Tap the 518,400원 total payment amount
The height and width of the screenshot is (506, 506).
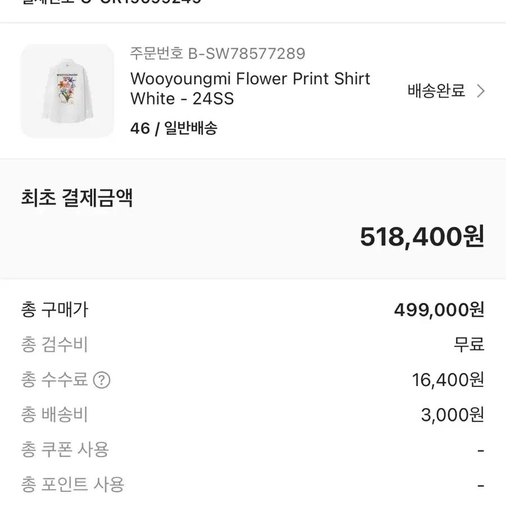[x=422, y=237]
